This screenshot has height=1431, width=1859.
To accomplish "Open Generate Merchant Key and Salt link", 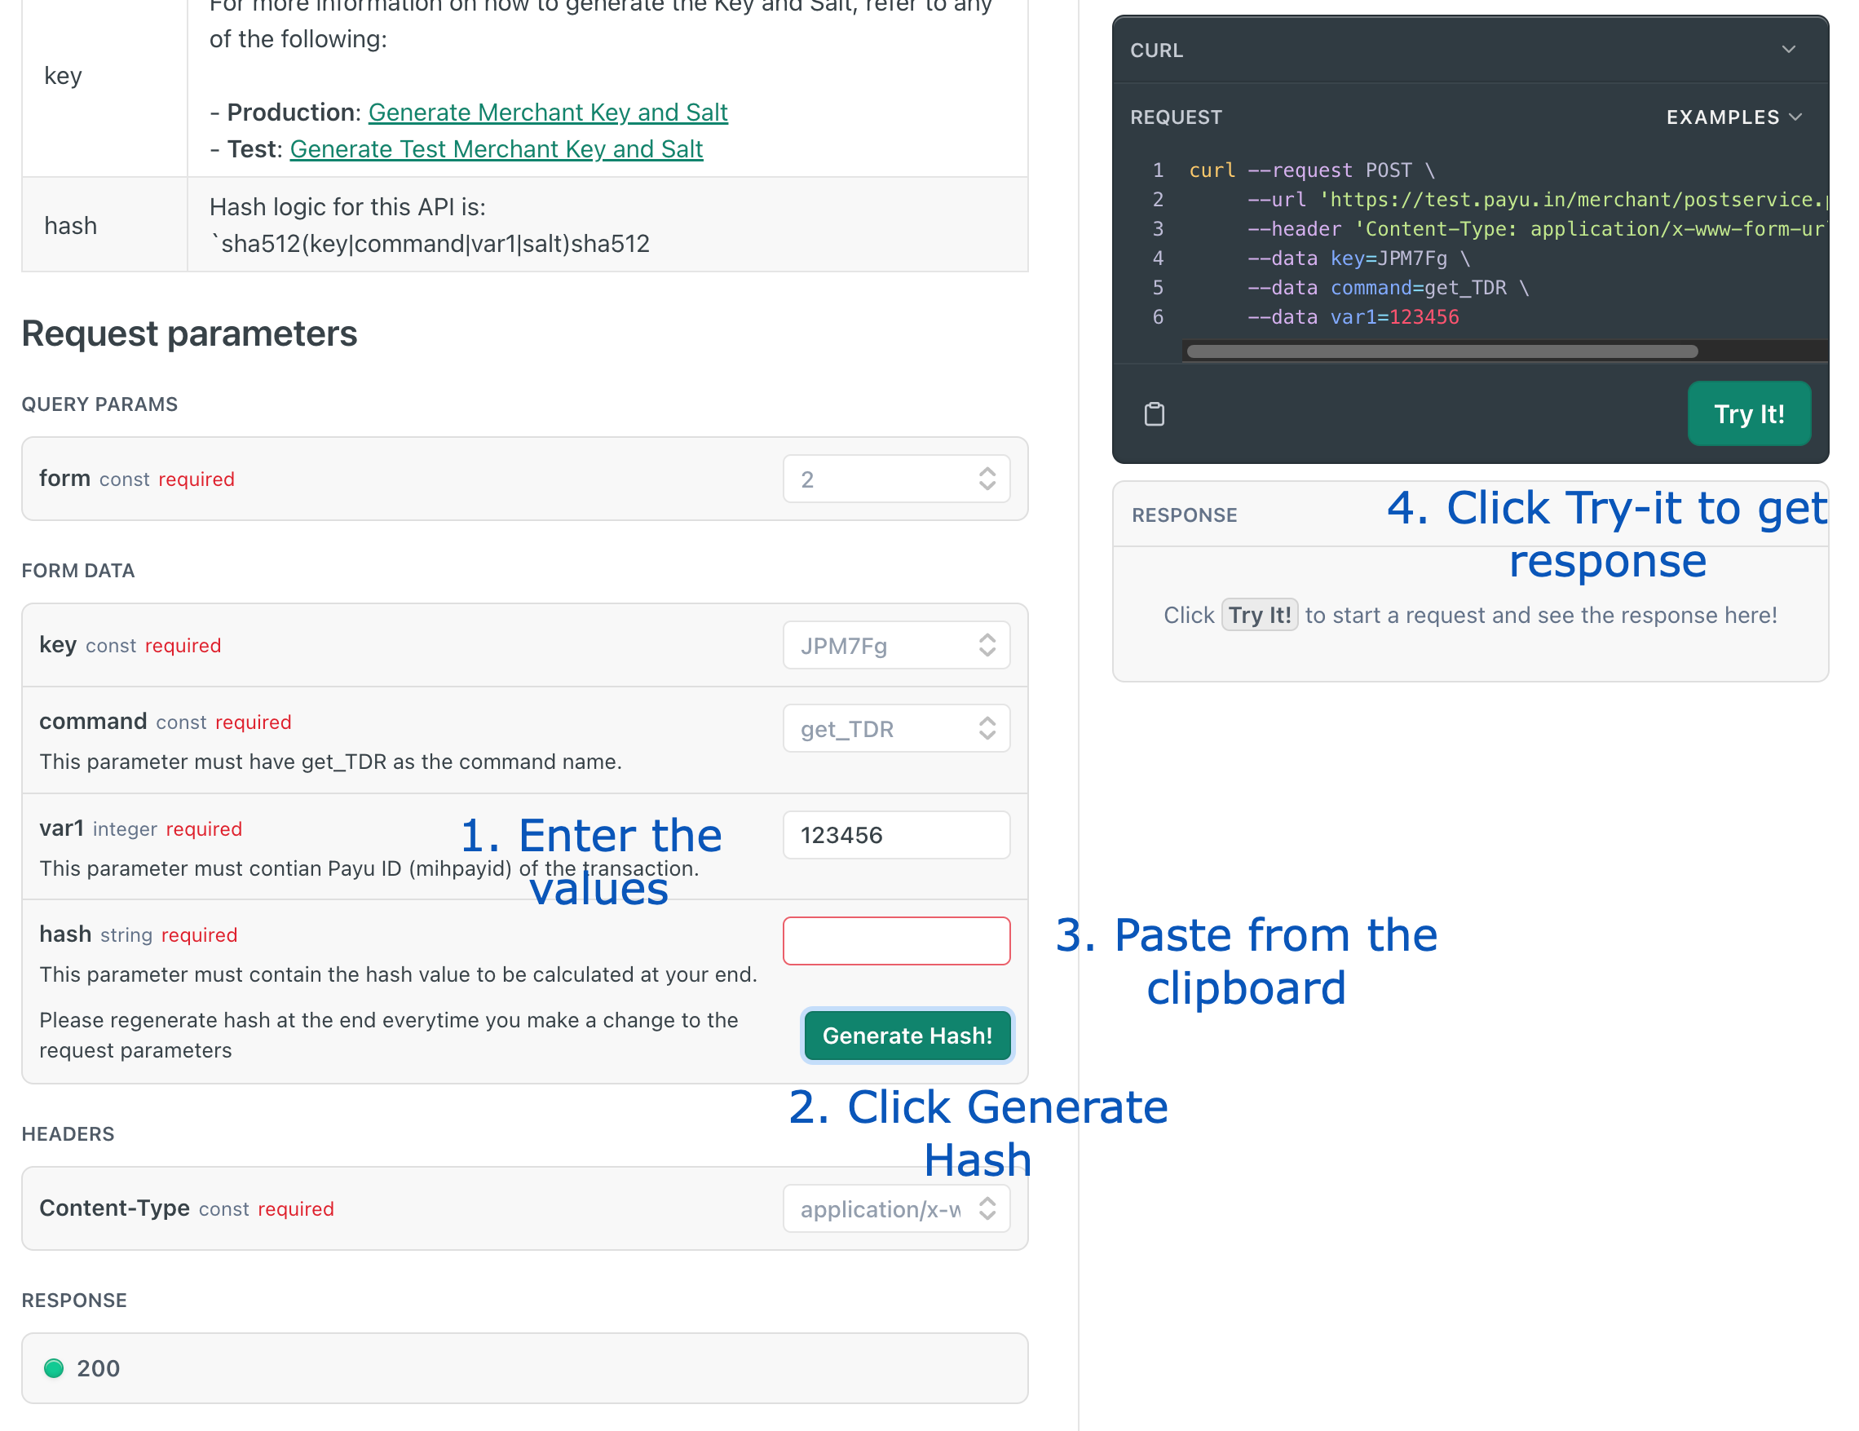I will pyautogui.click(x=547, y=113).
